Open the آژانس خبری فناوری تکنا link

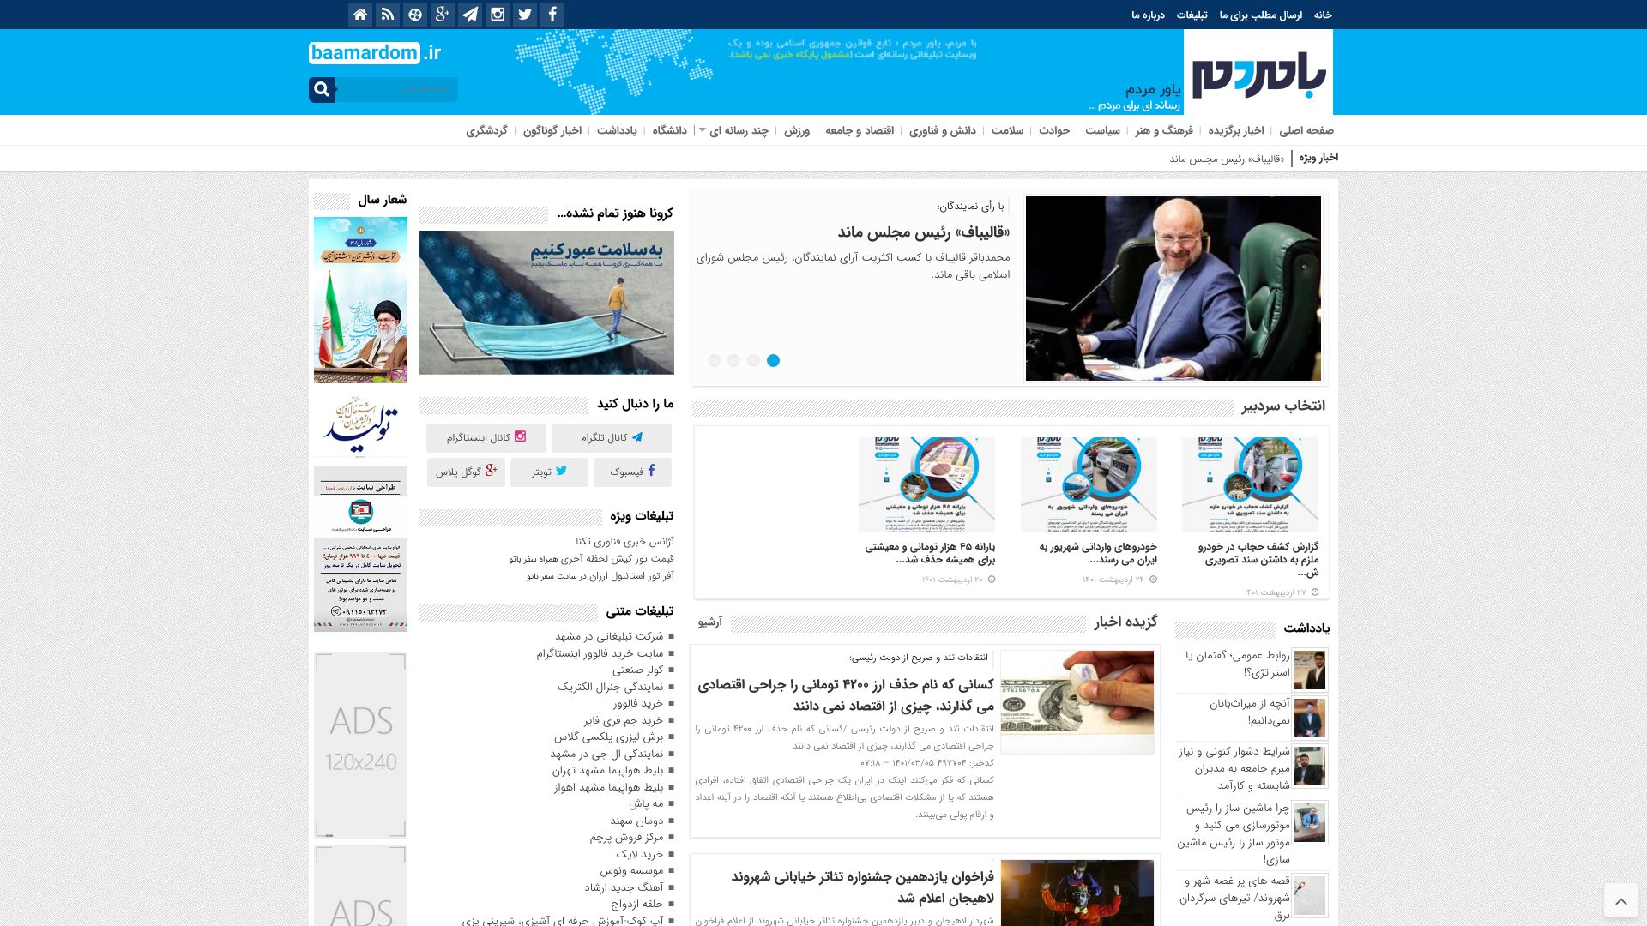pos(624,541)
